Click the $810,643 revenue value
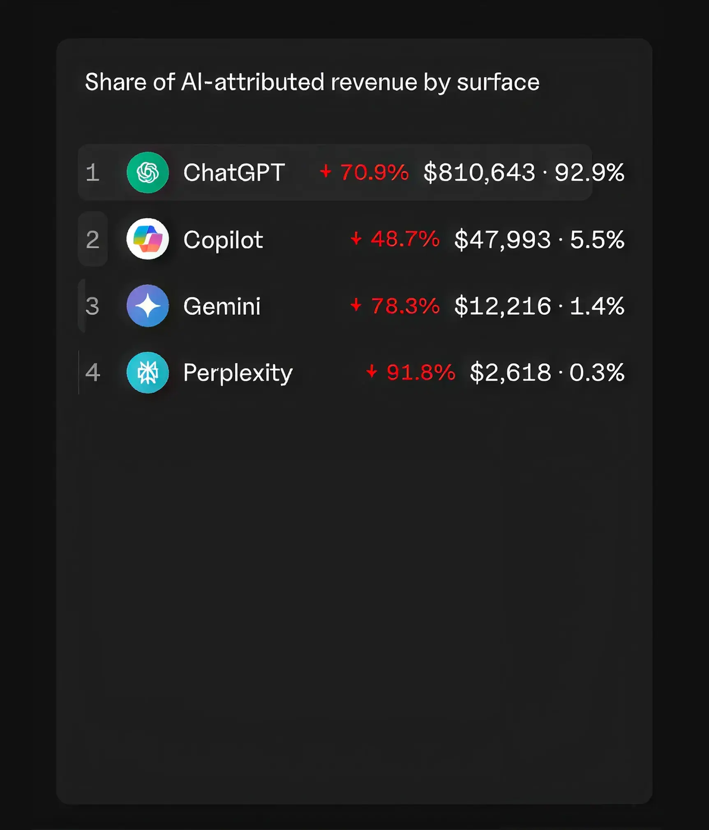Viewport: 709px width, 830px height. (x=479, y=172)
